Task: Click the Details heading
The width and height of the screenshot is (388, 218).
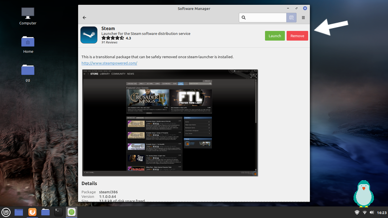Action: click(89, 184)
